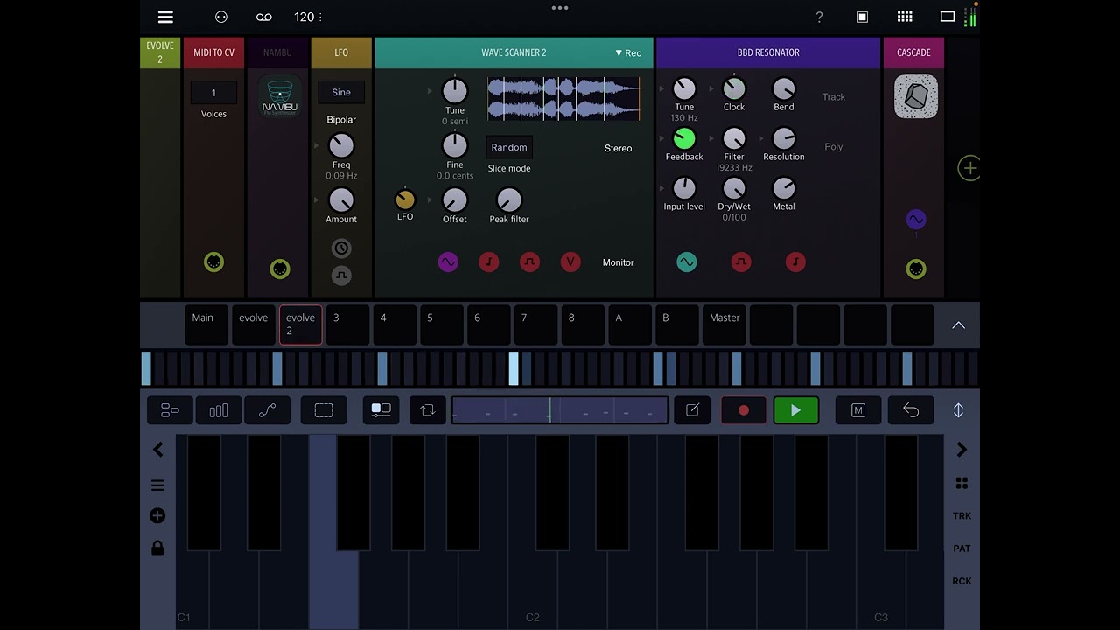The image size is (1120, 630).
Task: Toggle the layout rectangle icon in top bar
Action: tap(948, 17)
